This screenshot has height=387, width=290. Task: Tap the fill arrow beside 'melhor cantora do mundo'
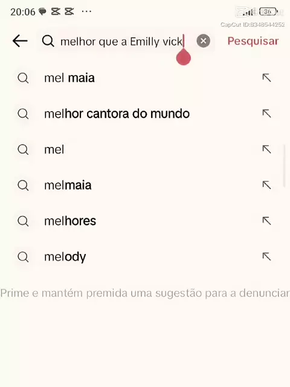tap(266, 114)
